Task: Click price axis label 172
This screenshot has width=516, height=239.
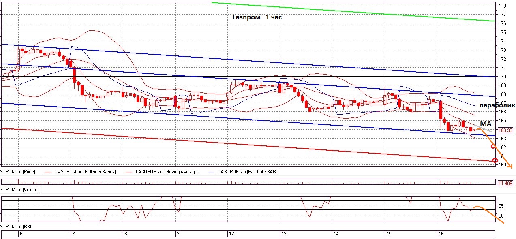Action: (x=502, y=59)
